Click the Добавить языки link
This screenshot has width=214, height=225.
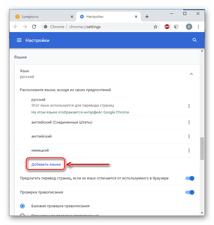[46, 165]
